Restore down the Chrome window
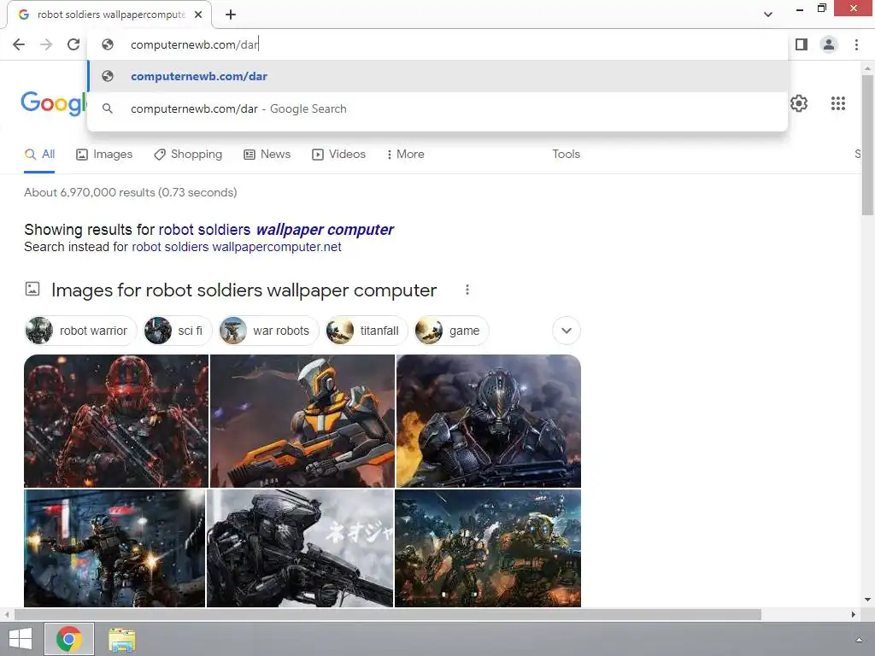 [821, 9]
